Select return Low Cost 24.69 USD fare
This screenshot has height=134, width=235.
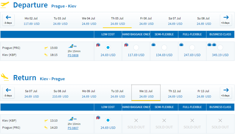pos(108,120)
